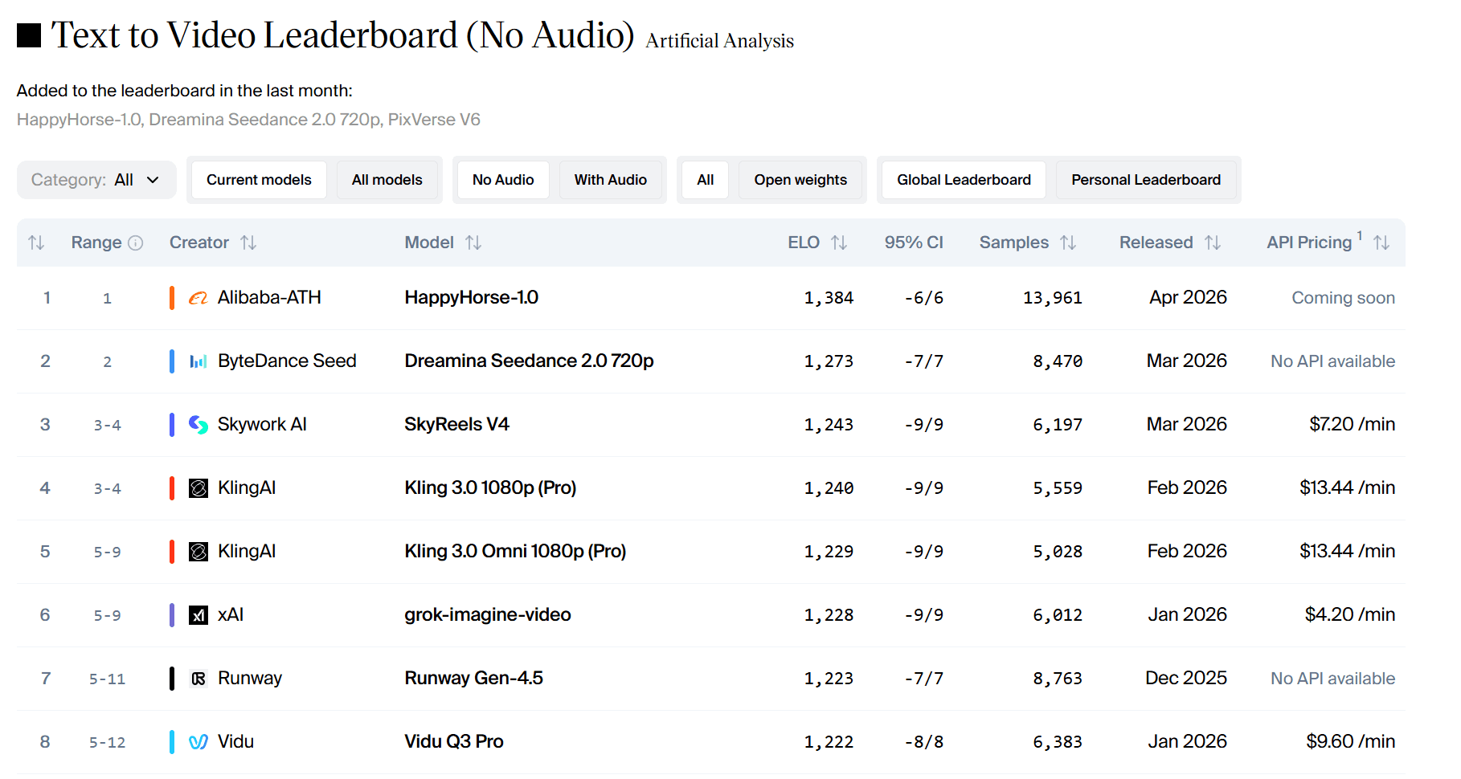Image resolution: width=1461 pixels, height=779 pixels.
Task: Click the Vidu logo icon
Action: (x=198, y=742)
